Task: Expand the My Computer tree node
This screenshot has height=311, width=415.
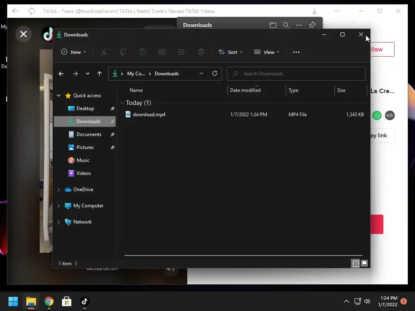Action: coord(58,206)
